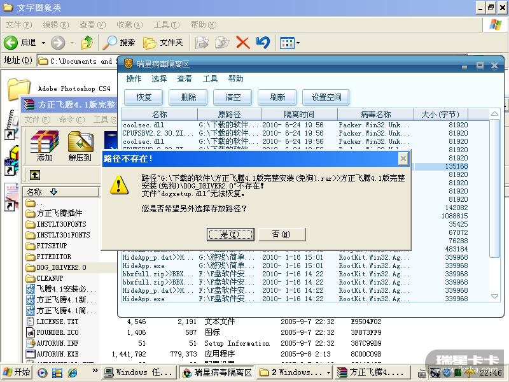Click the WinRAR 添加 (Add) icon

pyautogui.click(x=45, y=146)
